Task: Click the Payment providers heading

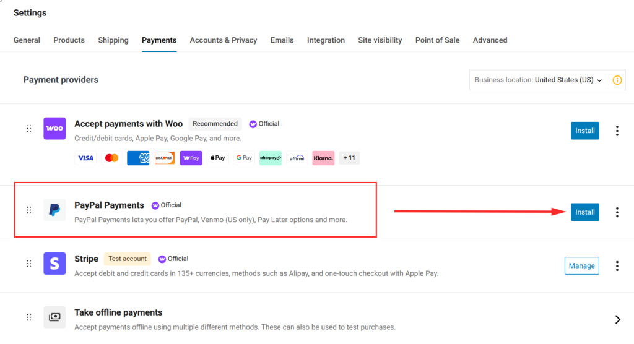Action: (x=61, y=80)
